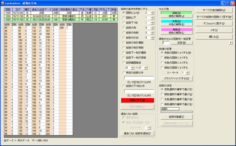Increase the range start spinner
This screenshot has width=236, height=146.
[133, 67]
